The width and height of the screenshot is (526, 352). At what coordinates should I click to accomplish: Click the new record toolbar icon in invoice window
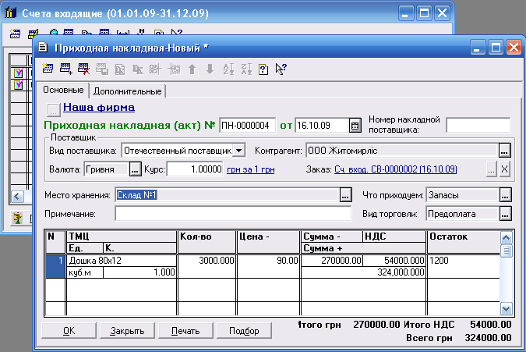48,69
